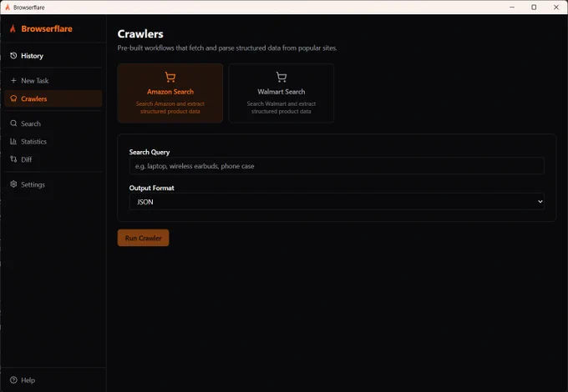Click the Crawlers page heading
The image size is (568, 392).
point(140,33)
